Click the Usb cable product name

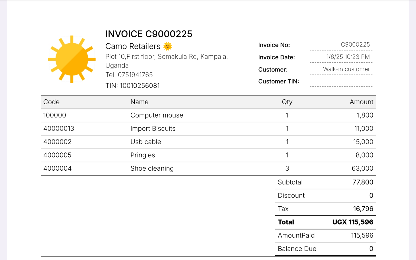point(146,142)
